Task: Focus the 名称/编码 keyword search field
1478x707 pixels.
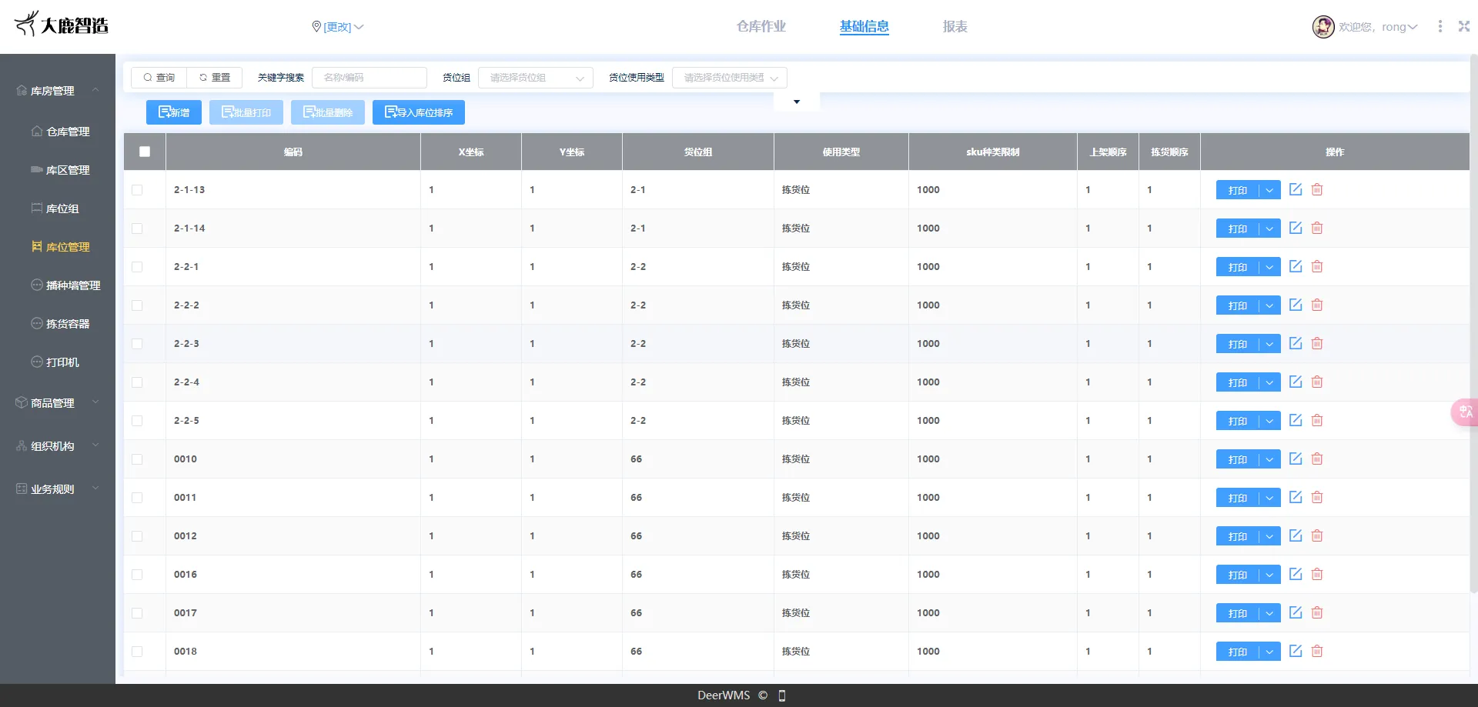Action: coord(369,78)
